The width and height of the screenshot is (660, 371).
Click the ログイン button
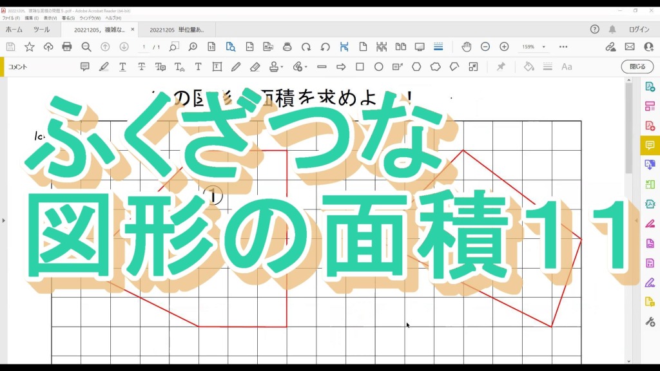639,30
